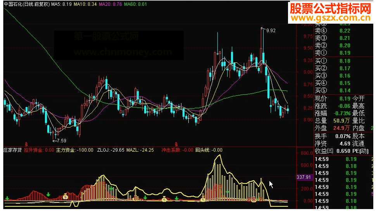Screen dimensions: 376x211
Task: Click the MA5: 8.19 label
Action: point(61,4)
